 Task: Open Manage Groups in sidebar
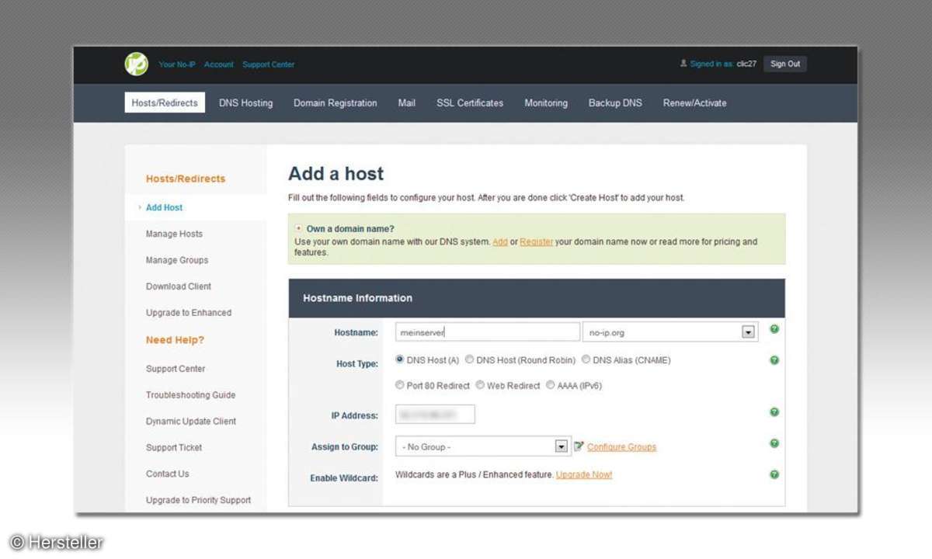tap(177, 260)
